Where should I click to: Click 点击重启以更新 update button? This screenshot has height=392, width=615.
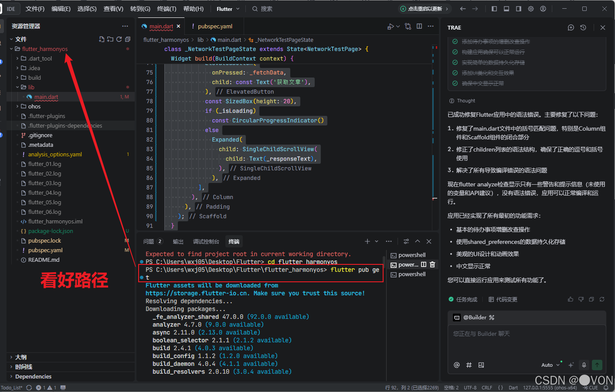pyautogui.click(x=425, y=9)
